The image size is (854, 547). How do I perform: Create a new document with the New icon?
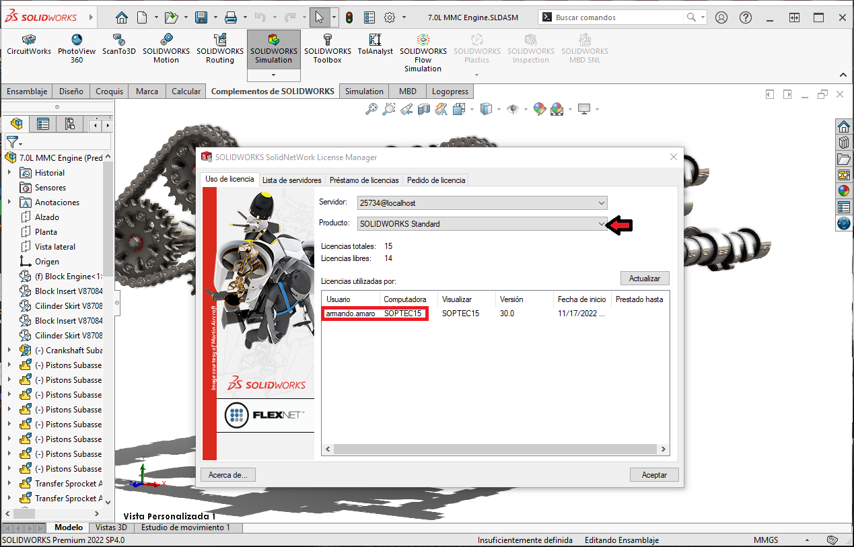point(143,17)
